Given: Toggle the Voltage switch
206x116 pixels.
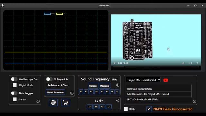Looking at the screenshot, I should pyautogui.click(x=49, y=79).
